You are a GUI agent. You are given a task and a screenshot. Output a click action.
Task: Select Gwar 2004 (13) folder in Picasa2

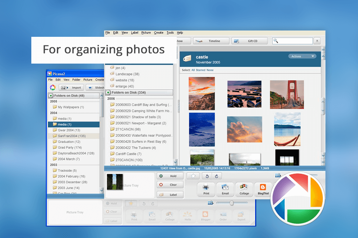[66, 130]
